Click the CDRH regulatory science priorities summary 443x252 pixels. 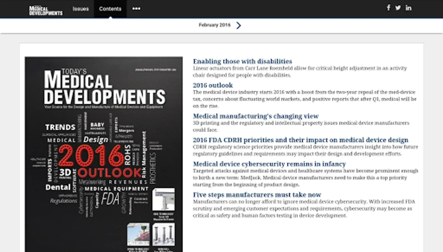[305, 150]
